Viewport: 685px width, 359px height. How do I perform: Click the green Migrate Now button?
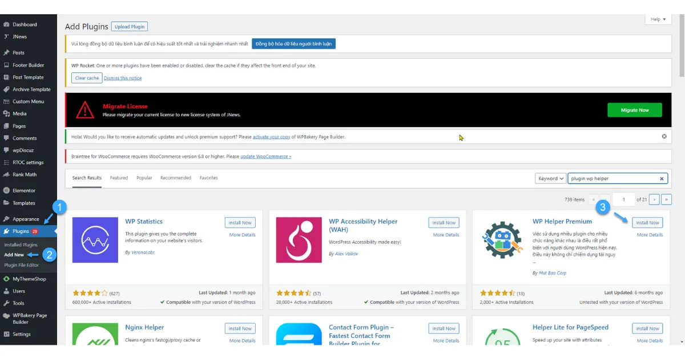tap(635, 110)
